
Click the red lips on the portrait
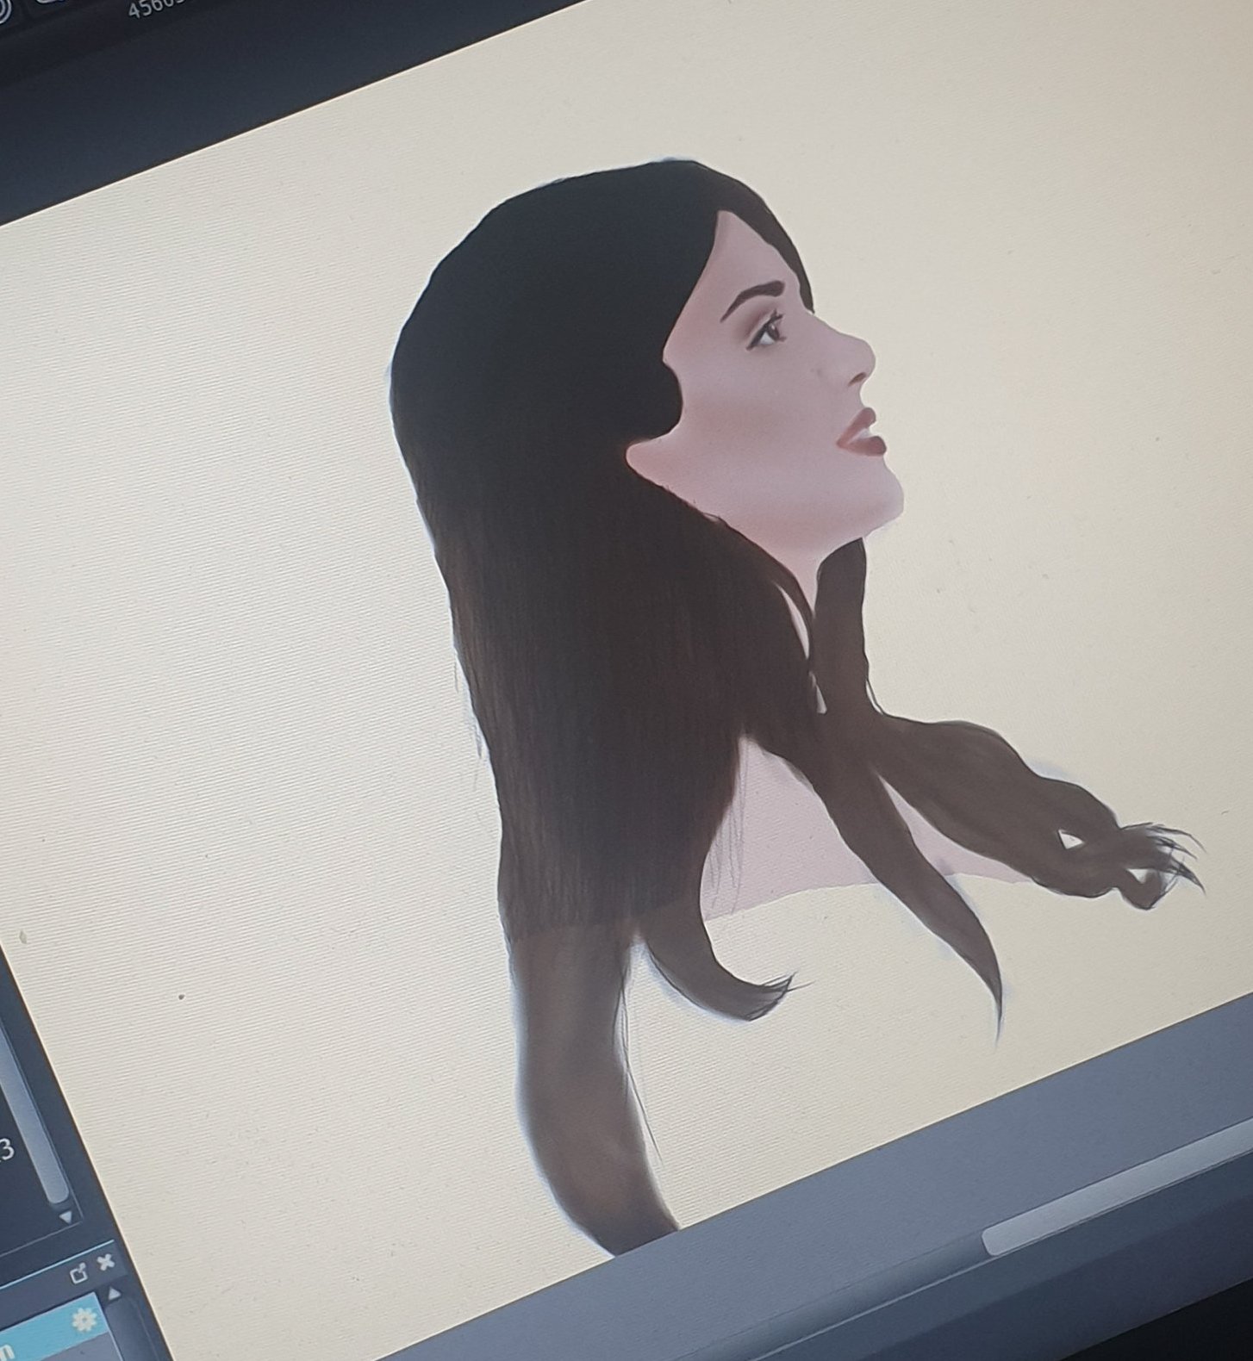(x=857, y=432)
